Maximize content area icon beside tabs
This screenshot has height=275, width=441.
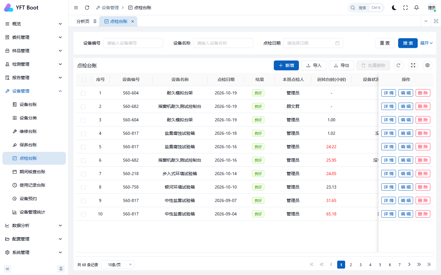[x=436, y=21]
